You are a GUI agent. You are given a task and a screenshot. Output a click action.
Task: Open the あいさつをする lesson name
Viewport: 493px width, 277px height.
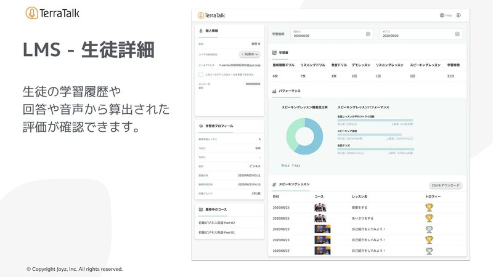pos(362,219)
